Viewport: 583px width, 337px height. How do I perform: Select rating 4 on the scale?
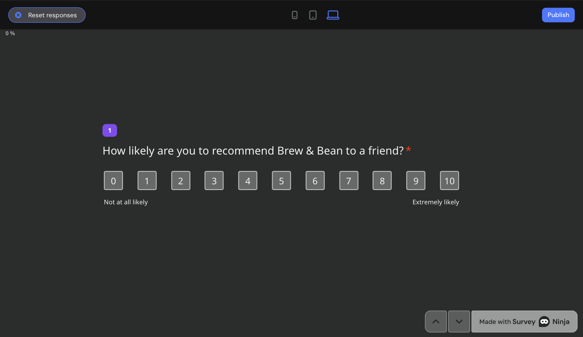(x=248, y=181)
